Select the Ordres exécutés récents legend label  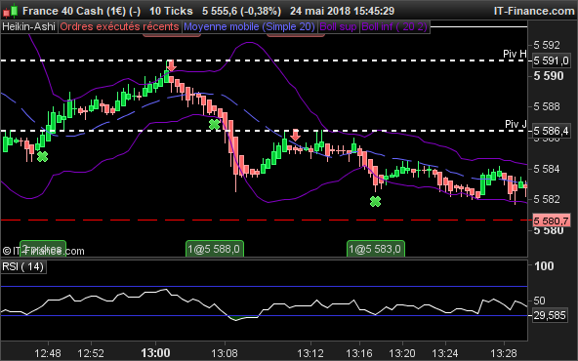tap(119, 27)
